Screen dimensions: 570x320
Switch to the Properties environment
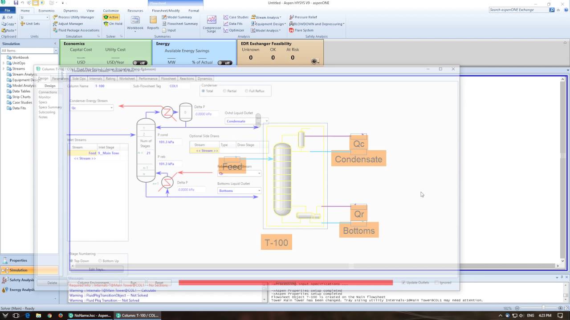[18, 260]
